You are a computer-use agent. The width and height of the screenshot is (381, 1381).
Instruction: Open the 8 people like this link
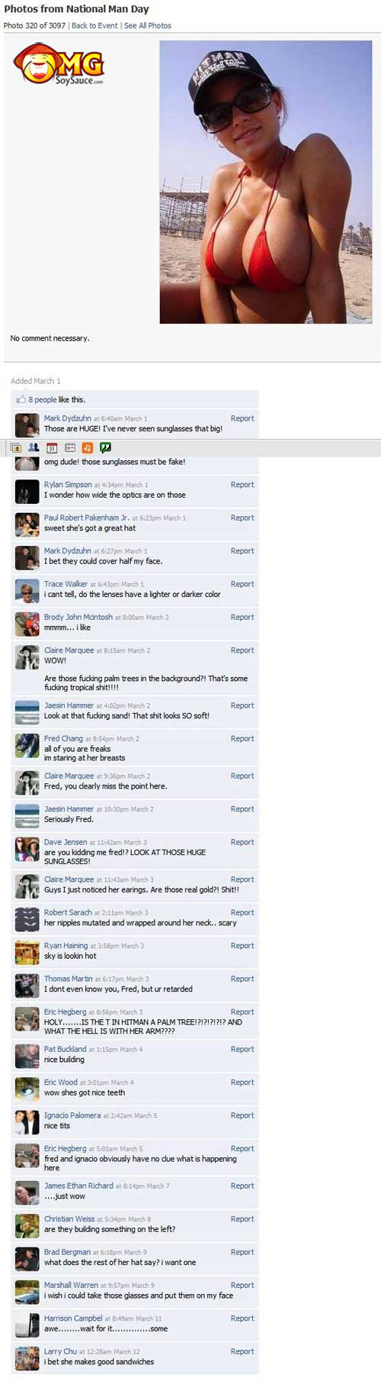(x=43, y=399)
